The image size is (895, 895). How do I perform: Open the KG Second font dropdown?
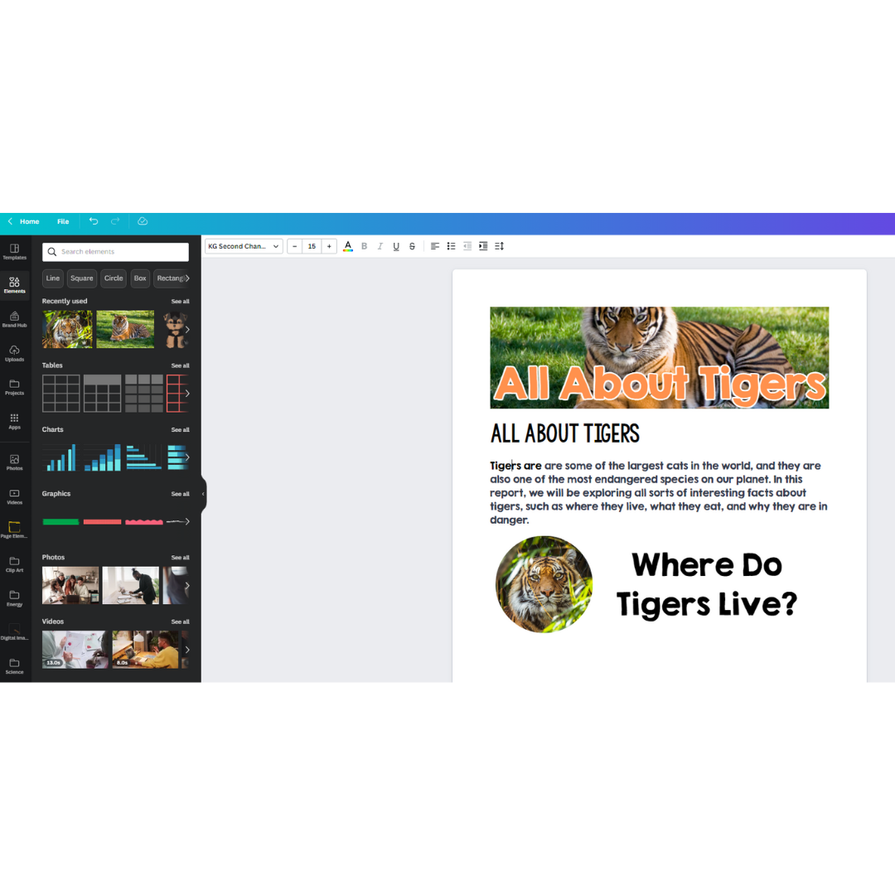pos(243,245)
